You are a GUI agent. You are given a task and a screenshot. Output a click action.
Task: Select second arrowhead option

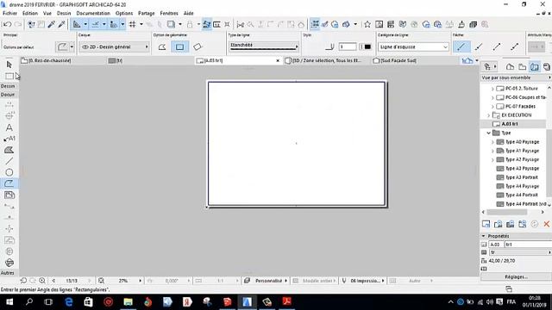pyautogui.click(x=479, y=46)
